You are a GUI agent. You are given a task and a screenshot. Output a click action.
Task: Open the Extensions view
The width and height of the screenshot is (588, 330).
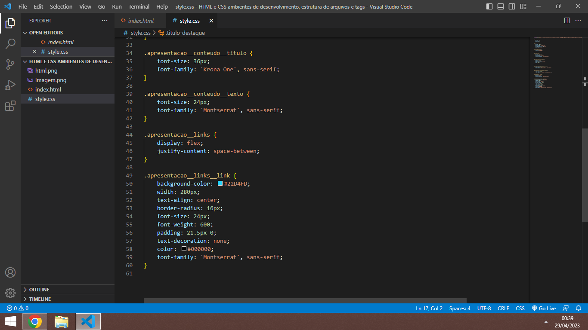coord(10,106)
